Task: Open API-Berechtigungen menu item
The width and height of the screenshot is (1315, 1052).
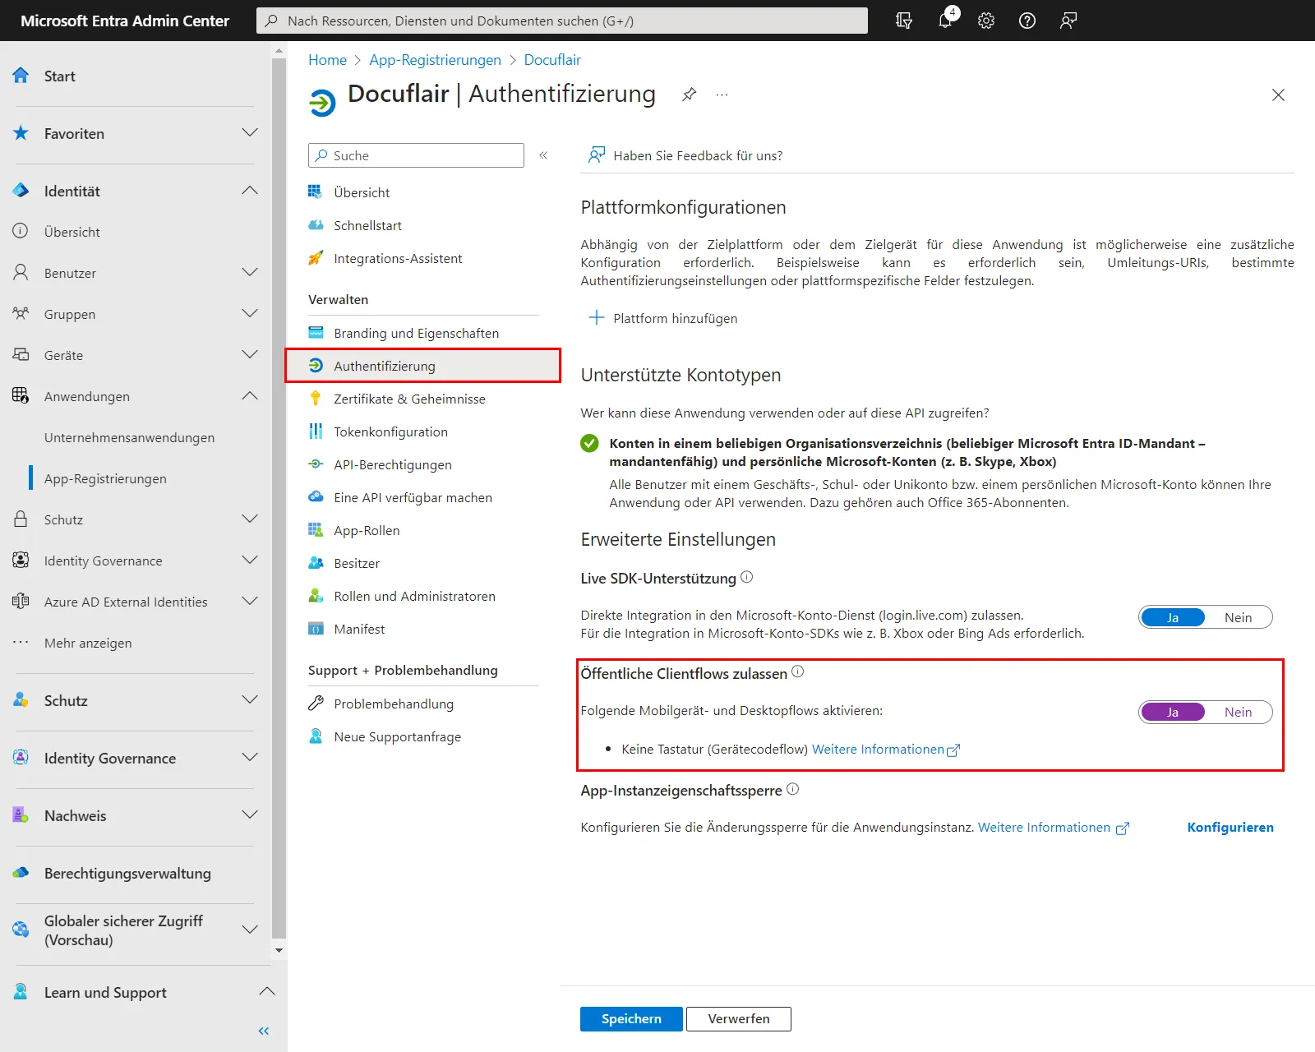Action: (392, 464)
